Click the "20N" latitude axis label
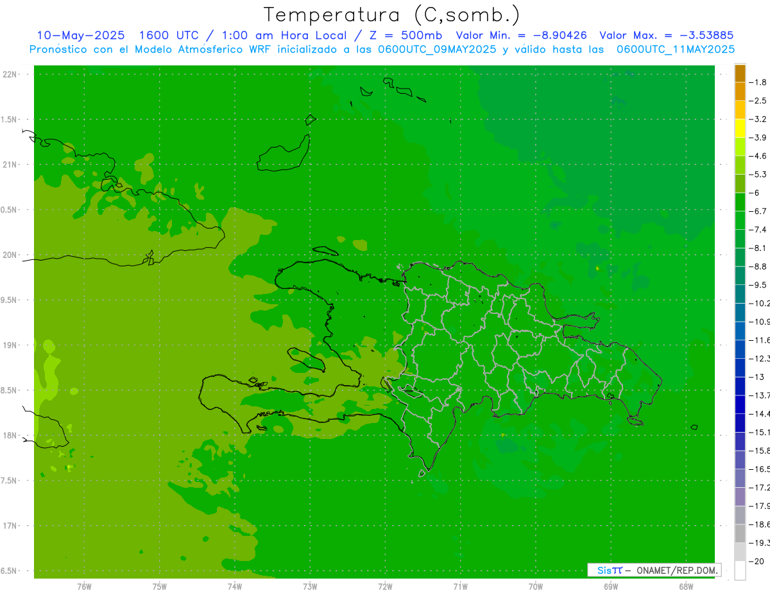Viewport: 770px width, 595px height. (10, 255)
